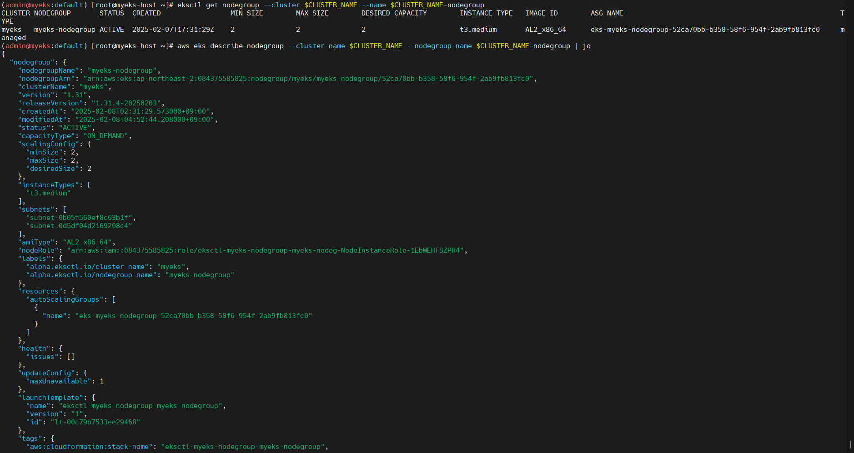Screen dimensions: 854x453
Task: Select the "STATUS" column header
Action: pos(112,13)
